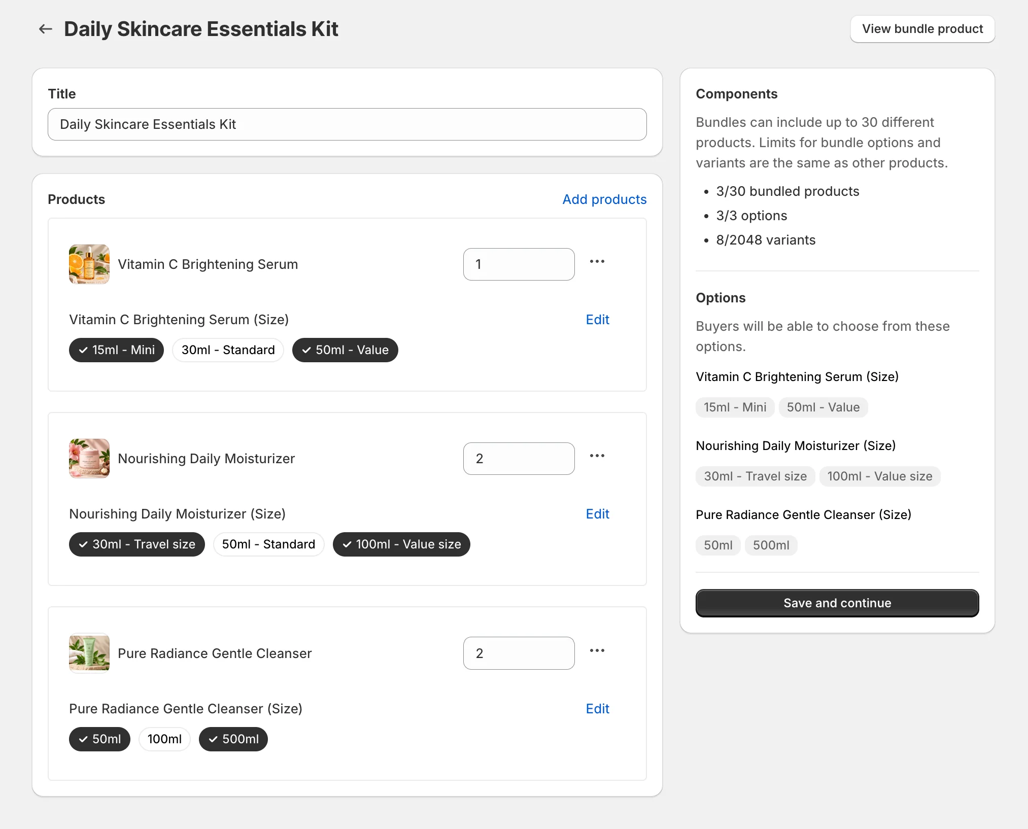Deselect the 15ml - Mini size chip
The height and width of the screenshot is (829, 1028).
click(116, 350)
